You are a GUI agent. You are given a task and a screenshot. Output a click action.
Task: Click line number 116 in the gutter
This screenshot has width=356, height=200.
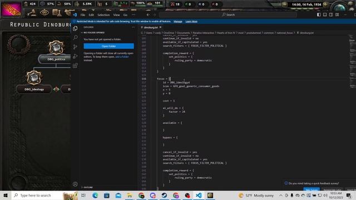click(144, 79)
